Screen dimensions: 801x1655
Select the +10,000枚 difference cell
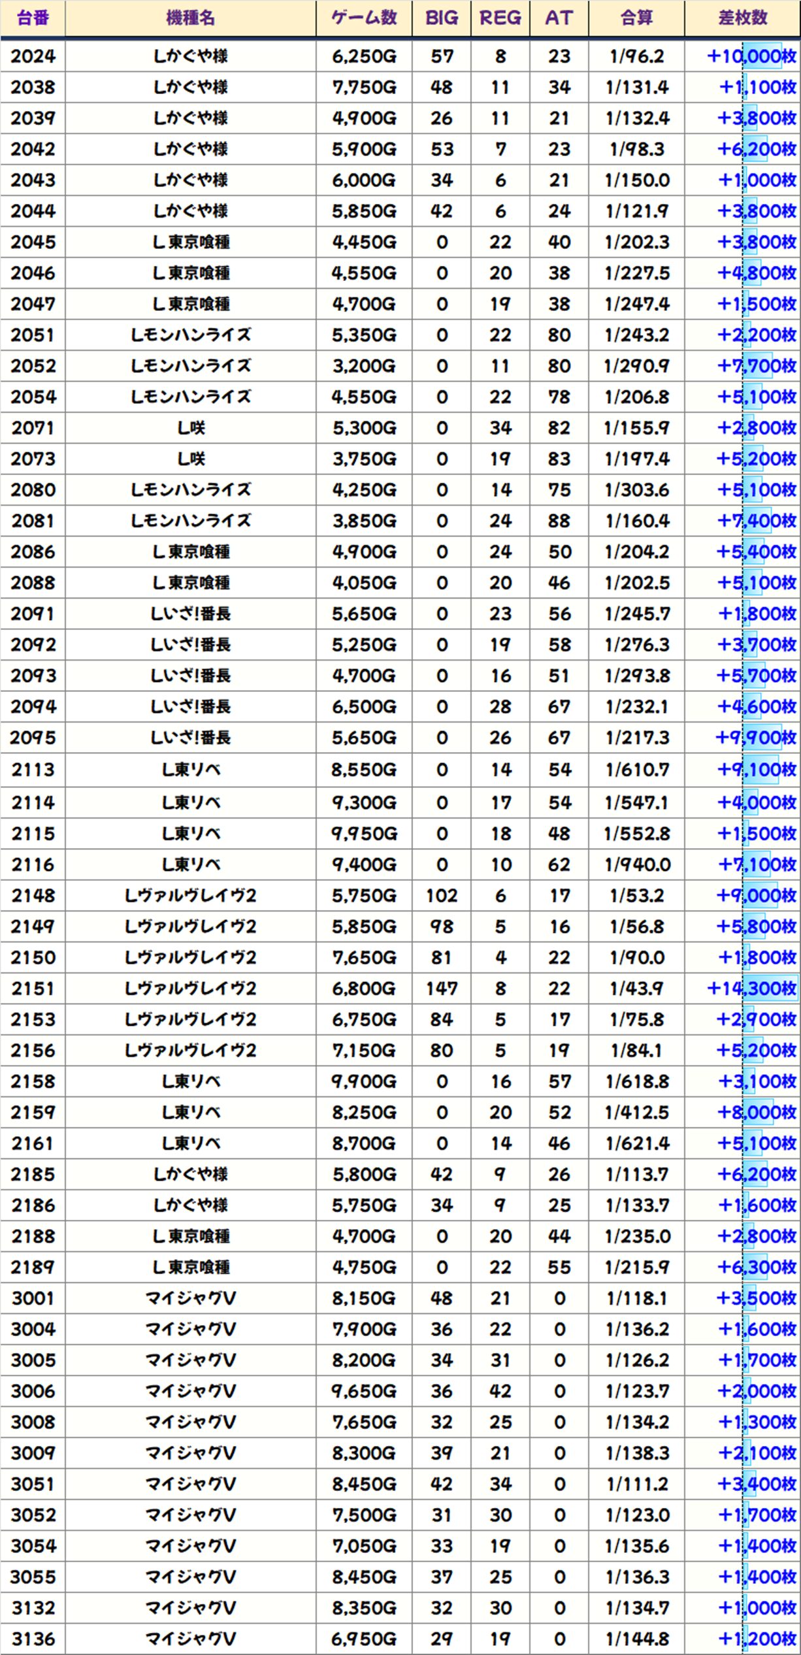751,57
